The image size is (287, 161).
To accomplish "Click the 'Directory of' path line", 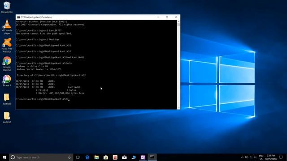I will click(x=51, y=75).
